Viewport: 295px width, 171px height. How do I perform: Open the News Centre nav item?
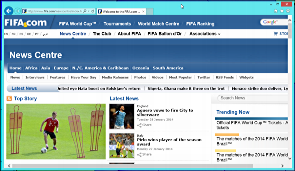click(73, 34)
